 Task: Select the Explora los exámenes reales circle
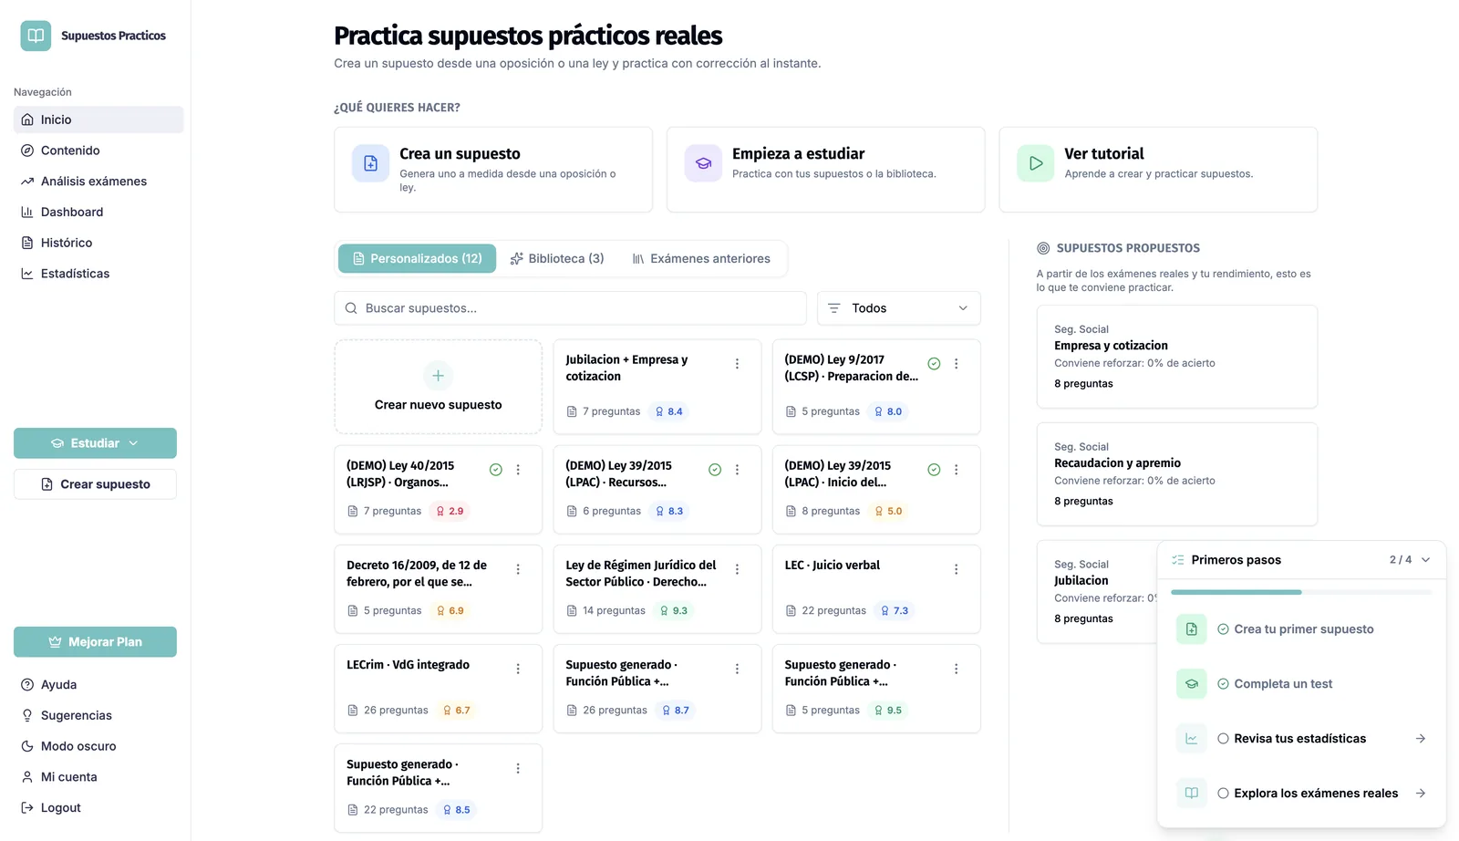[x=1223, y=794]
